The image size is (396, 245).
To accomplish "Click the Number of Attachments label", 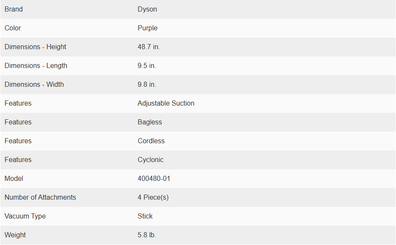I will [x=40, y=197].
